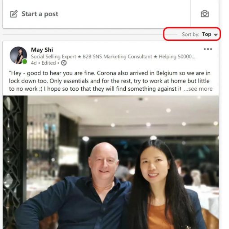Expand the sort order arrow

216,35
